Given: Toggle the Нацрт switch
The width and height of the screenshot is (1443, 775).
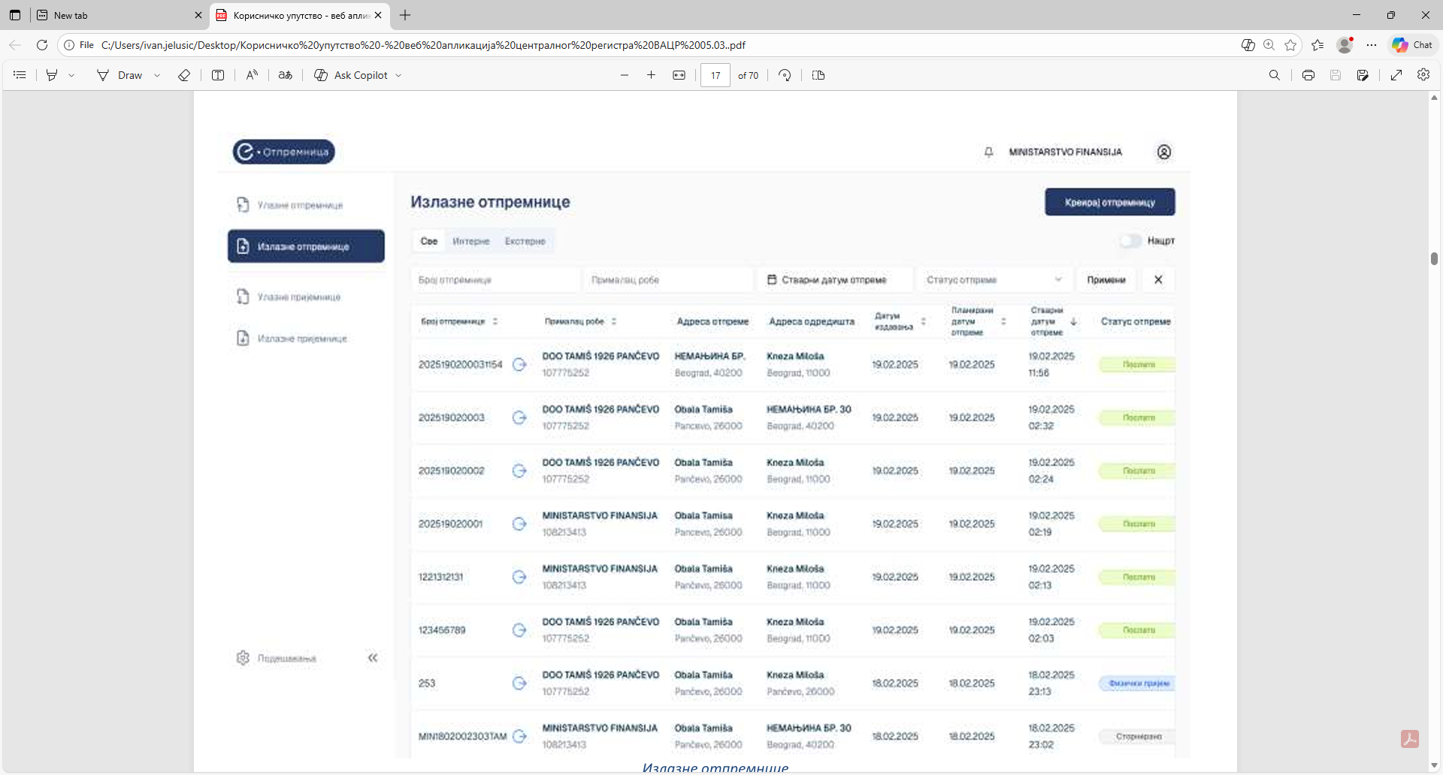Looking at the screenshot, I should tap(1130, 241).
